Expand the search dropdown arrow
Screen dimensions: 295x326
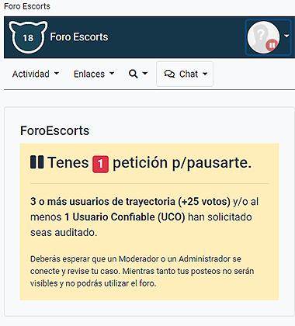click(x=145, y=74)
